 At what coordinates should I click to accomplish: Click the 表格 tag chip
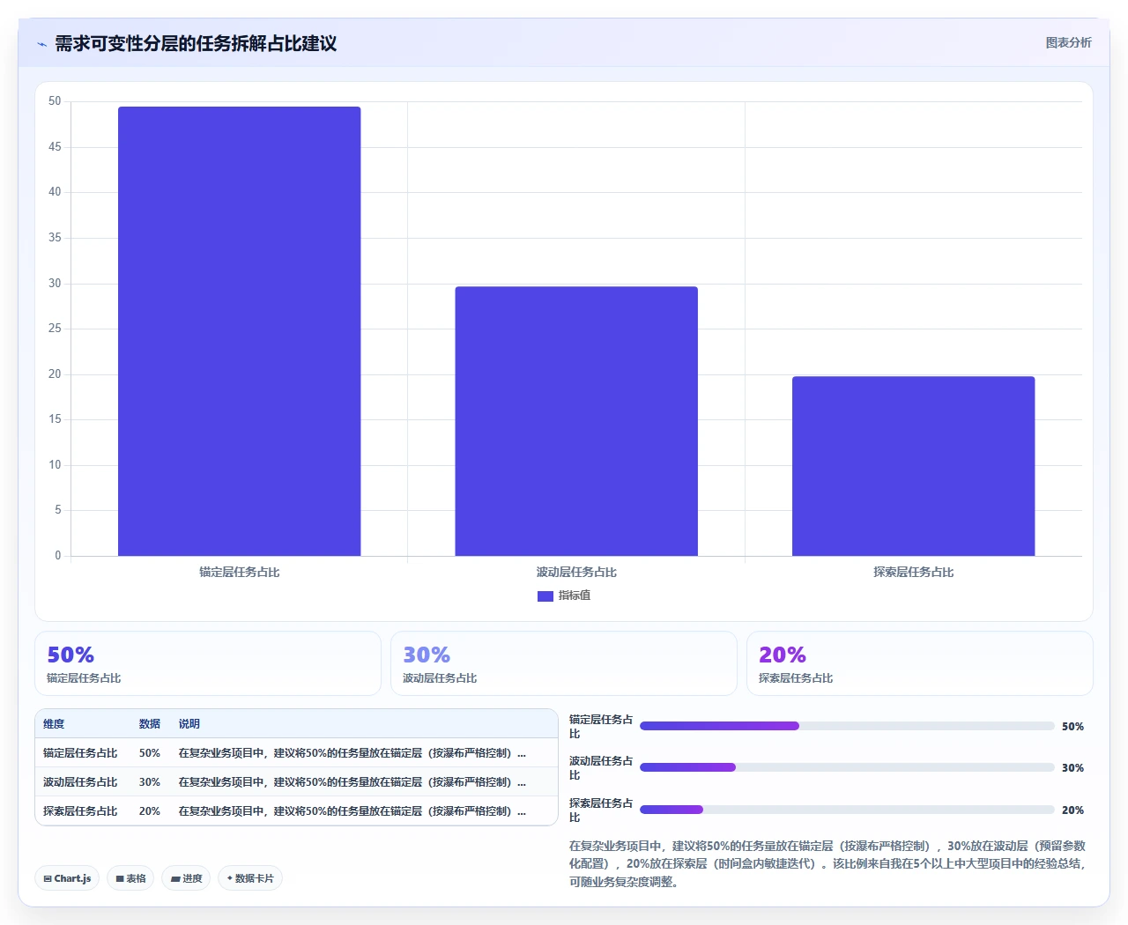[130, 878]
